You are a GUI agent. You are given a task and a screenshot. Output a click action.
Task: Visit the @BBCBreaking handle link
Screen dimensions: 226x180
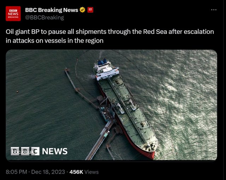(x=44, y=17)
